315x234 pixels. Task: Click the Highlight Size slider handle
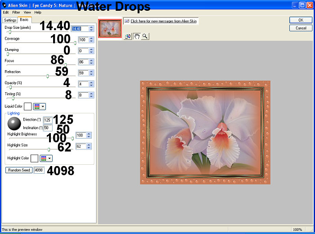point(49,149)
